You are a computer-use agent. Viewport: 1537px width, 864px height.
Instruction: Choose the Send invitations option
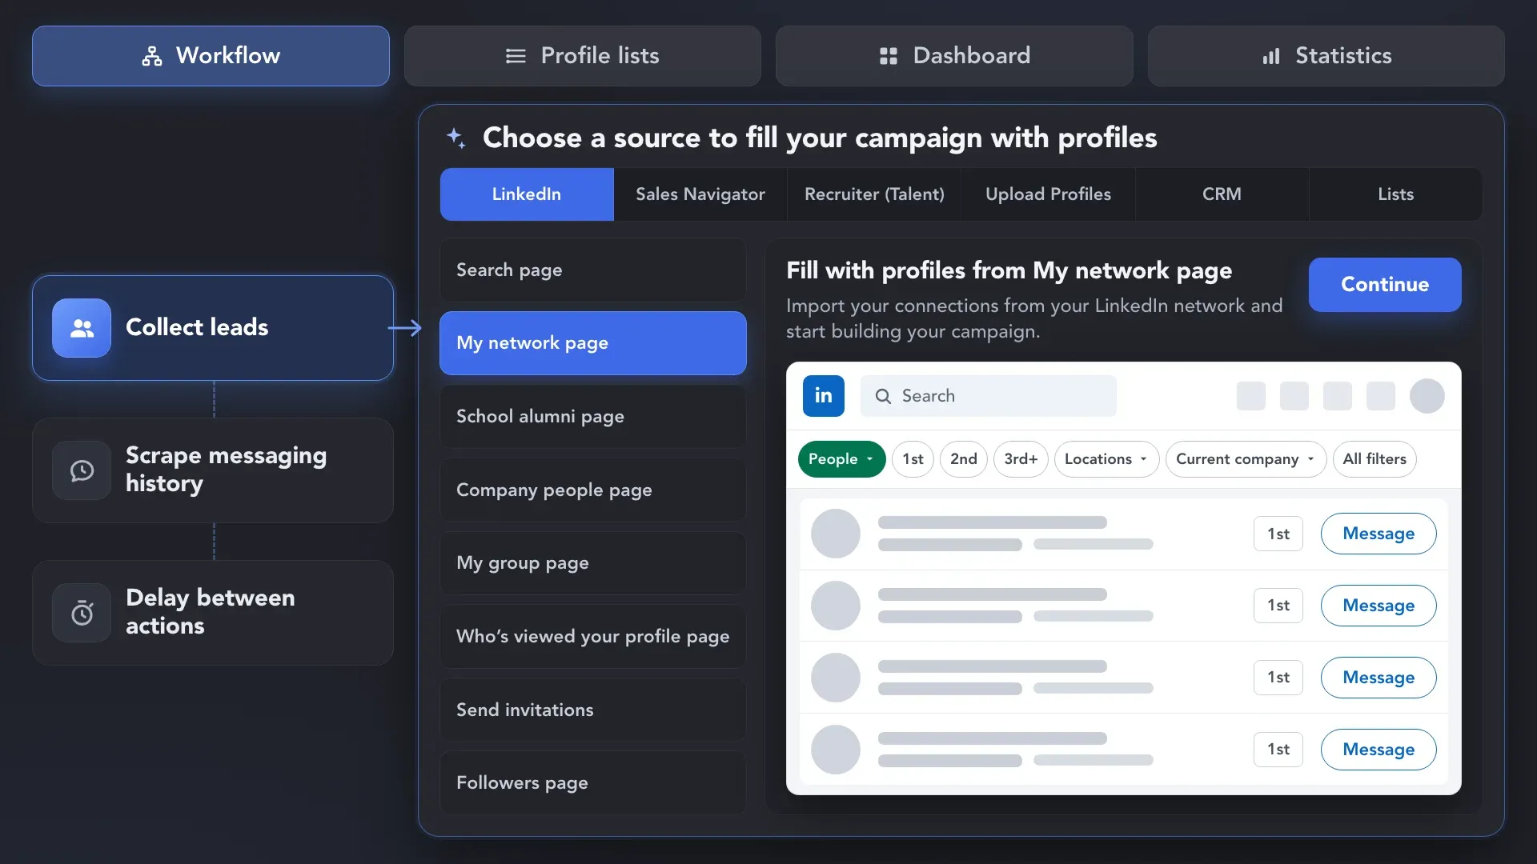pyautogui.click(x=593, y=710)
